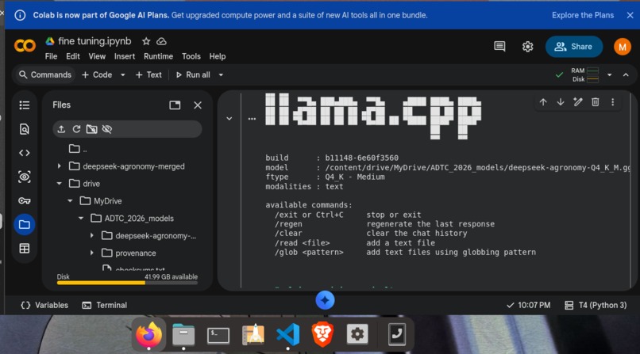Screen dimensions: 640x354
Task: Open the Edit menu
Action: pyautogui.click(x=72, y=56)
